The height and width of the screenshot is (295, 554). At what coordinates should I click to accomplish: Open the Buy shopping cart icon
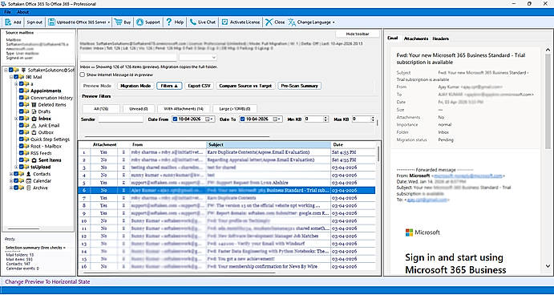pyautogui.click(x=118, y=22)
